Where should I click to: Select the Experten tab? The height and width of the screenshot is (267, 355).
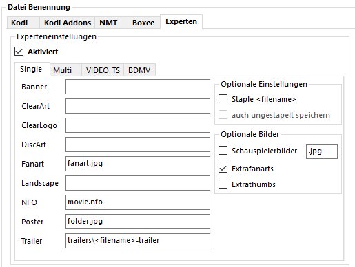[x=181, y=21]
